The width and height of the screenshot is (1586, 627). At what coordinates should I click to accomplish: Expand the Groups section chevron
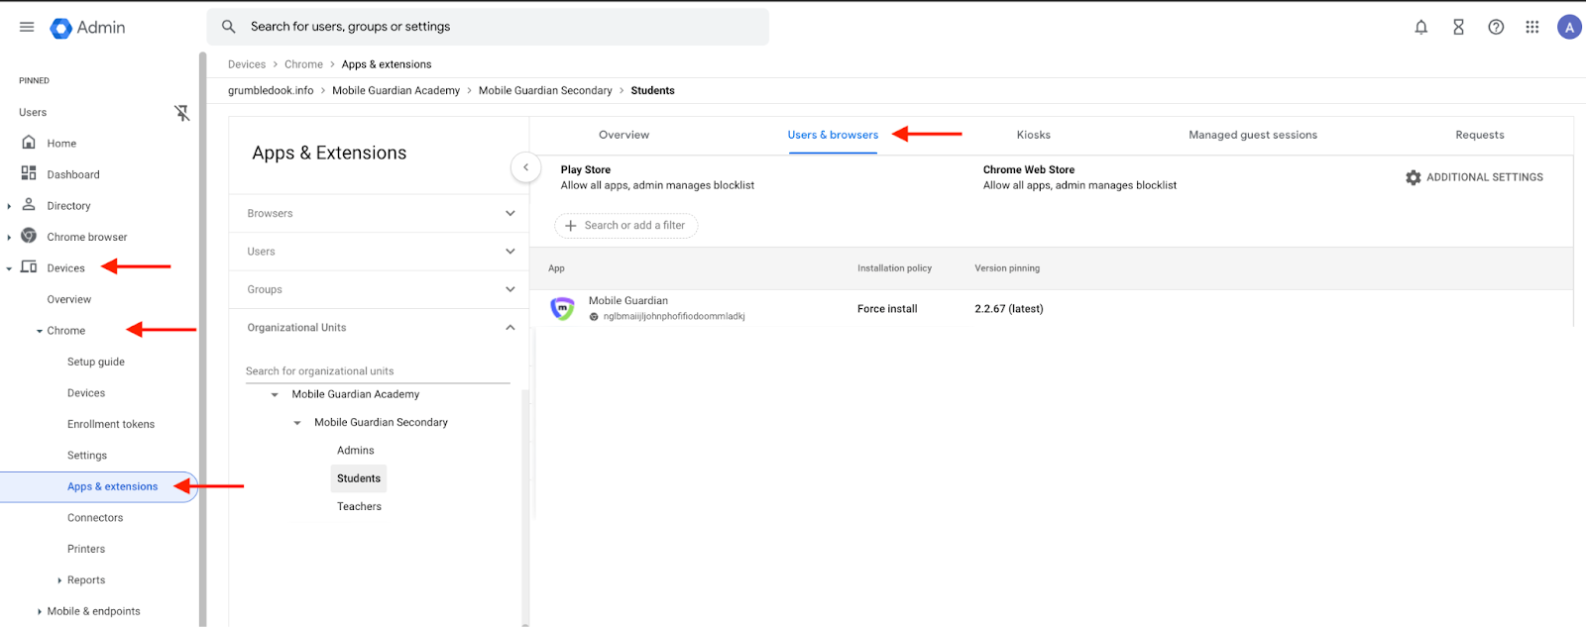click(x=510, y=289)
